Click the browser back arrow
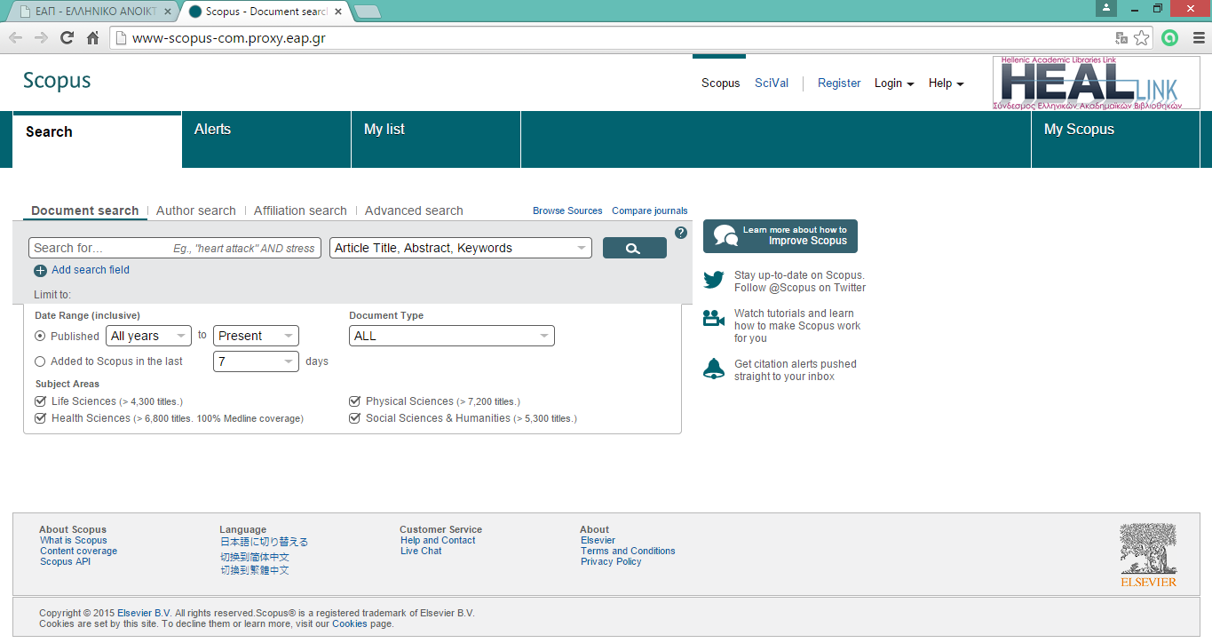 pos(15,38)
